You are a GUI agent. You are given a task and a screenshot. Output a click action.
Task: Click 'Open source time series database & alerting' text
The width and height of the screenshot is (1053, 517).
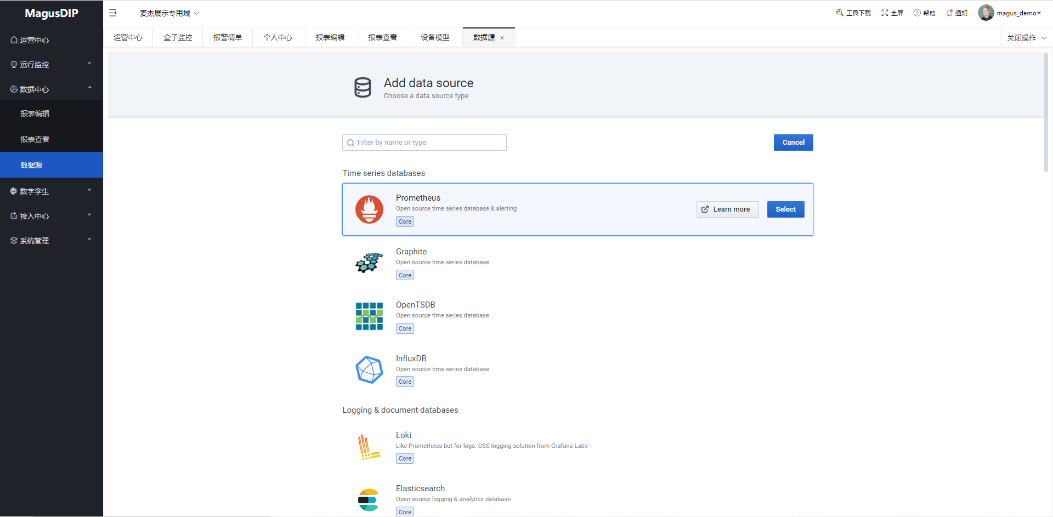(x=456, y=209)
